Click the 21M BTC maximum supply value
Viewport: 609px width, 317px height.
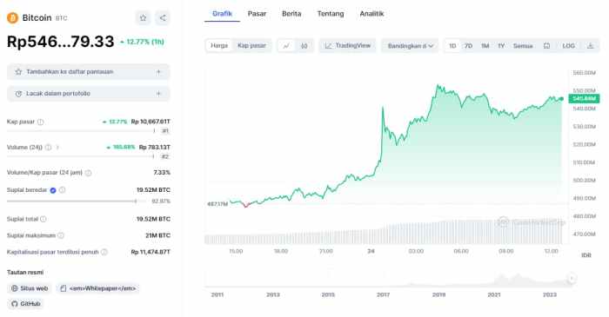[157, 235]
